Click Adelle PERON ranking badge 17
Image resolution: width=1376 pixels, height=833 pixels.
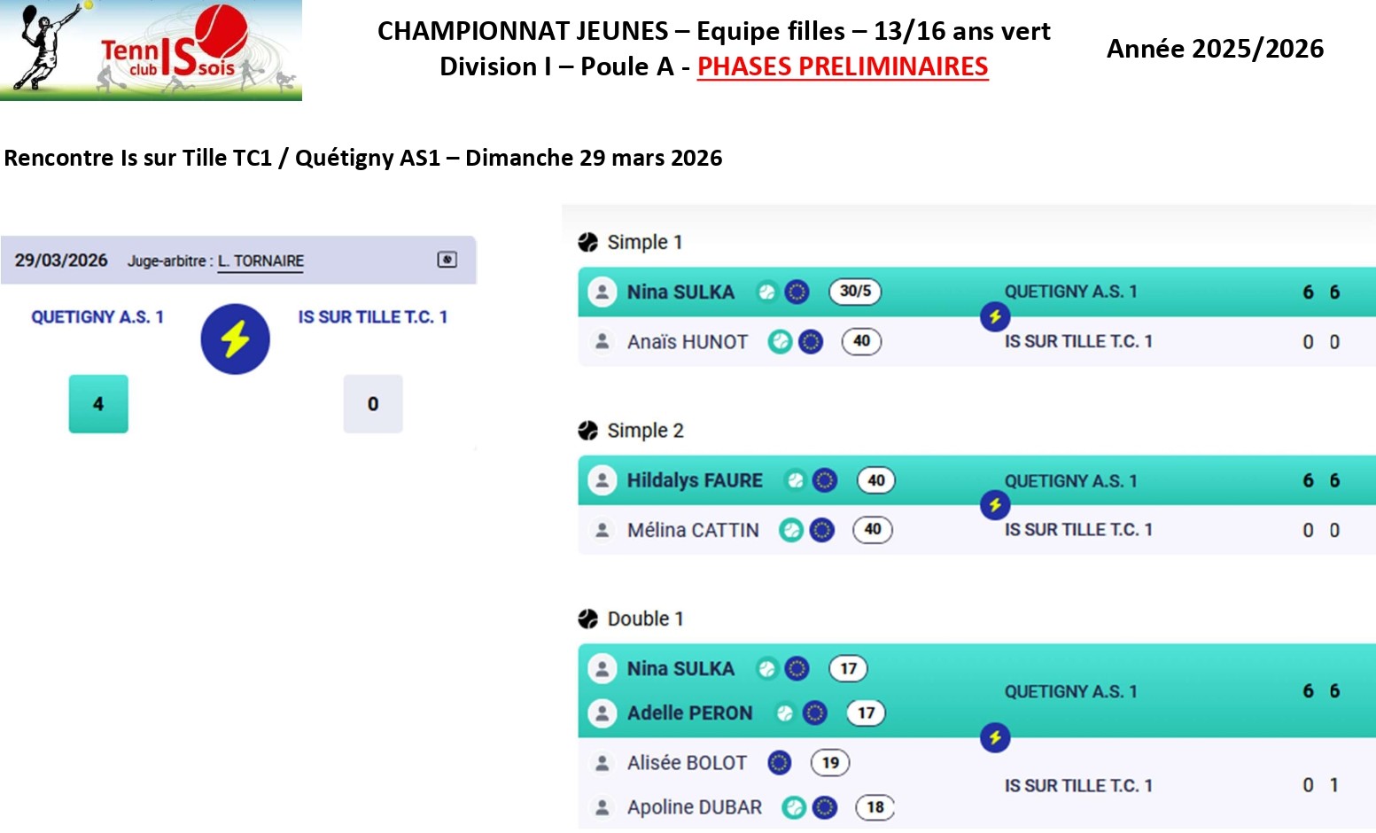866,712
